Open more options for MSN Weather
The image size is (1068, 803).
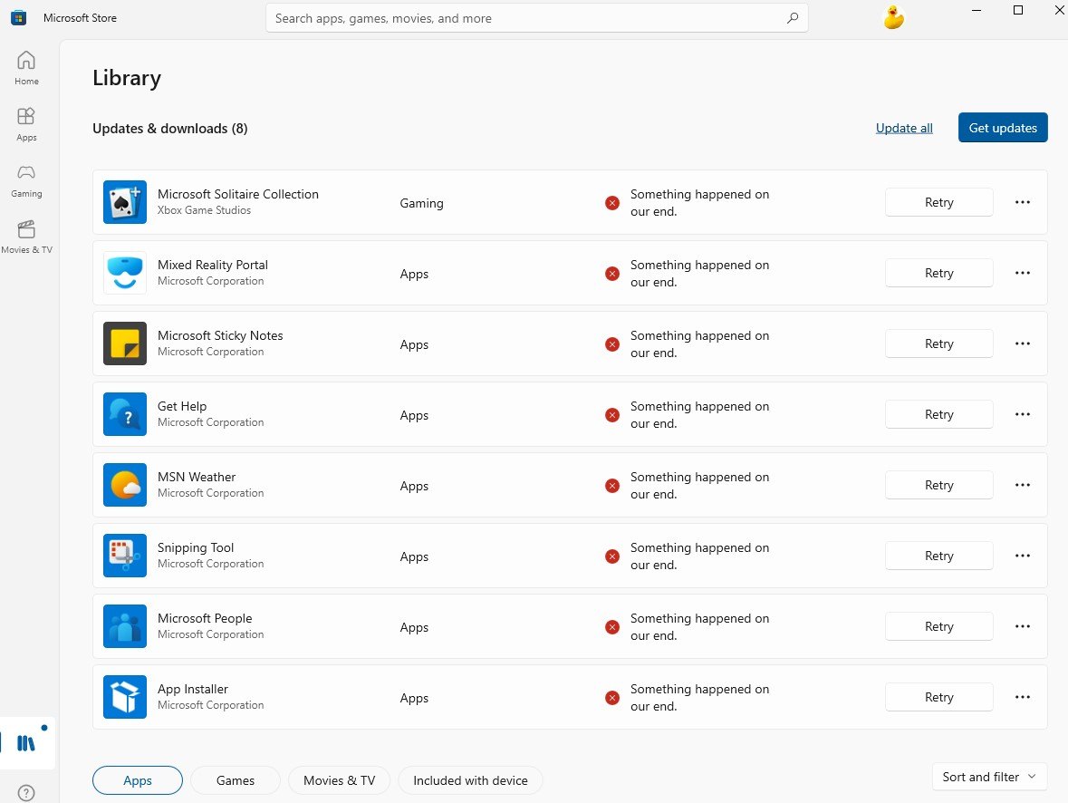point(1023,485)
